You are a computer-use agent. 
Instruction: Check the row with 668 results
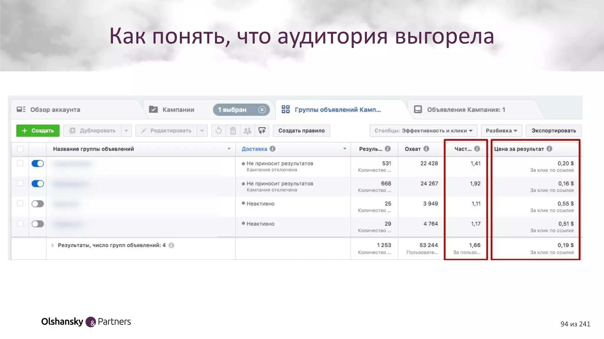[20, 183]
